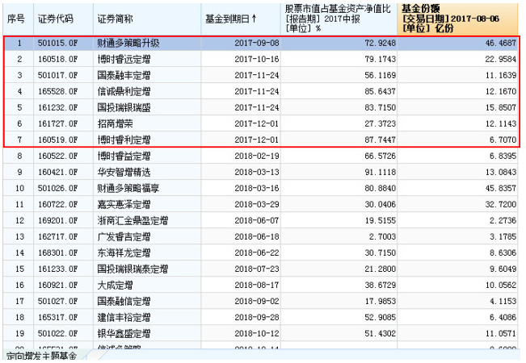Click security code 165317.OF
This screenshot has width=526, height=363.
tap(57, 318)
